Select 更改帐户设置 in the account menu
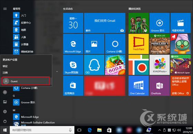 (x=10, y=60)
